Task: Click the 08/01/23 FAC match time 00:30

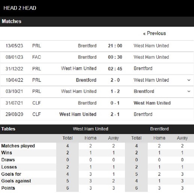Action: (x=115, y=57)
